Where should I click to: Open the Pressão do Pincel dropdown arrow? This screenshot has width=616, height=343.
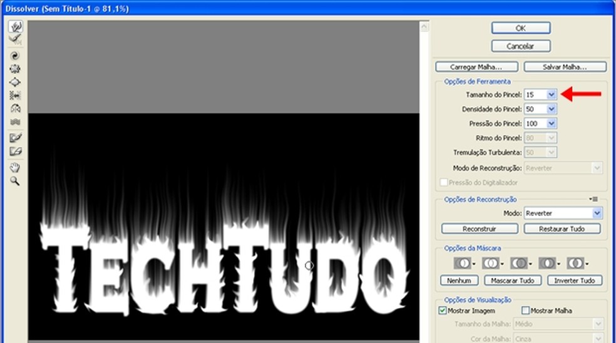[551, 124]
